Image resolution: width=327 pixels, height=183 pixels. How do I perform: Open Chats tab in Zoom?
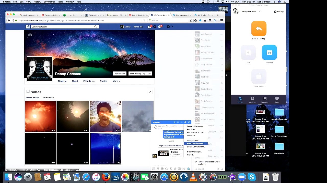[x=277, y=100]
